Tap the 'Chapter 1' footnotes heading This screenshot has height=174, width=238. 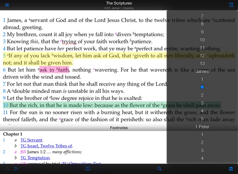pyautogui.click(x=13, y=134)
